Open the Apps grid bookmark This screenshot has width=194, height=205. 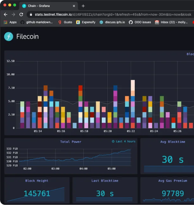tap(10, 22)
